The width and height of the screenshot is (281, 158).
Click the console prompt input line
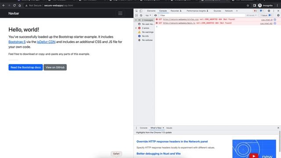pos(218,27)
